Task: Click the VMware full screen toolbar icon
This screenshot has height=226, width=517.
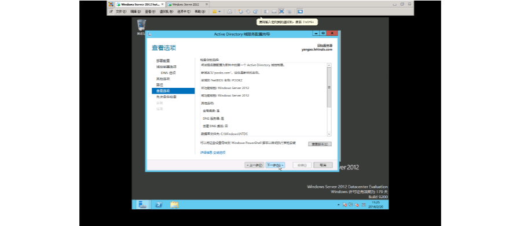Action: [x=281, y=12]
